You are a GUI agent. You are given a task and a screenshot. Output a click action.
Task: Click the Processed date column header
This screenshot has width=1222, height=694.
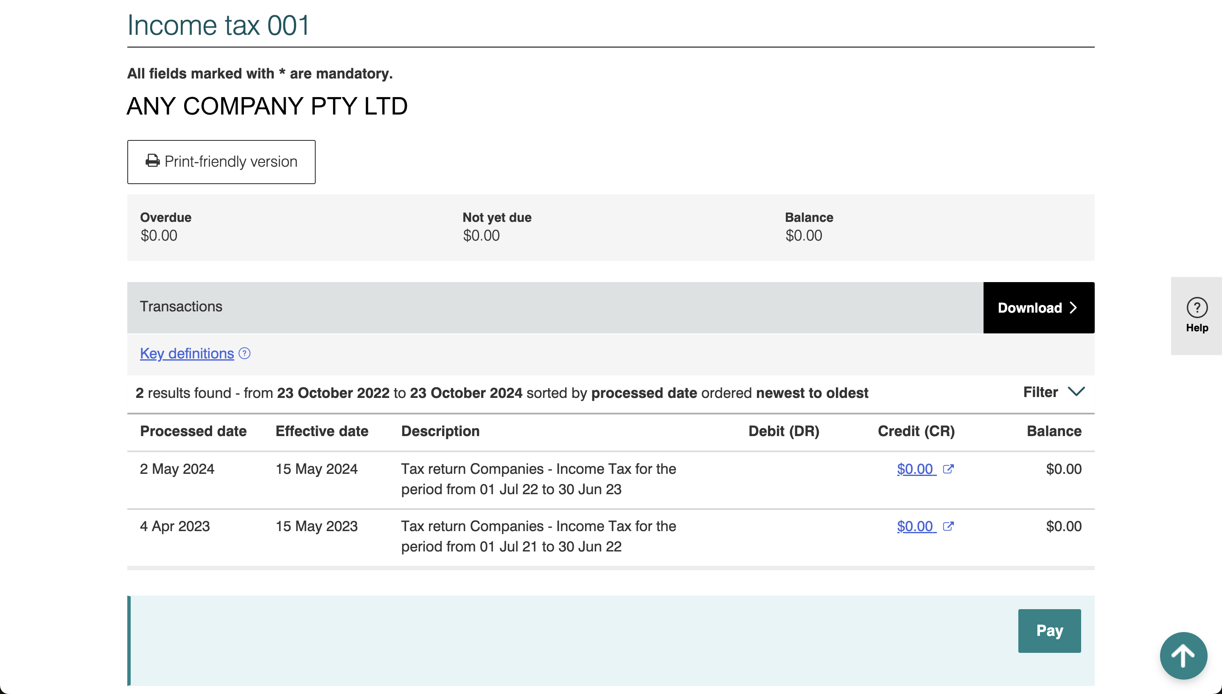(193, 431)
